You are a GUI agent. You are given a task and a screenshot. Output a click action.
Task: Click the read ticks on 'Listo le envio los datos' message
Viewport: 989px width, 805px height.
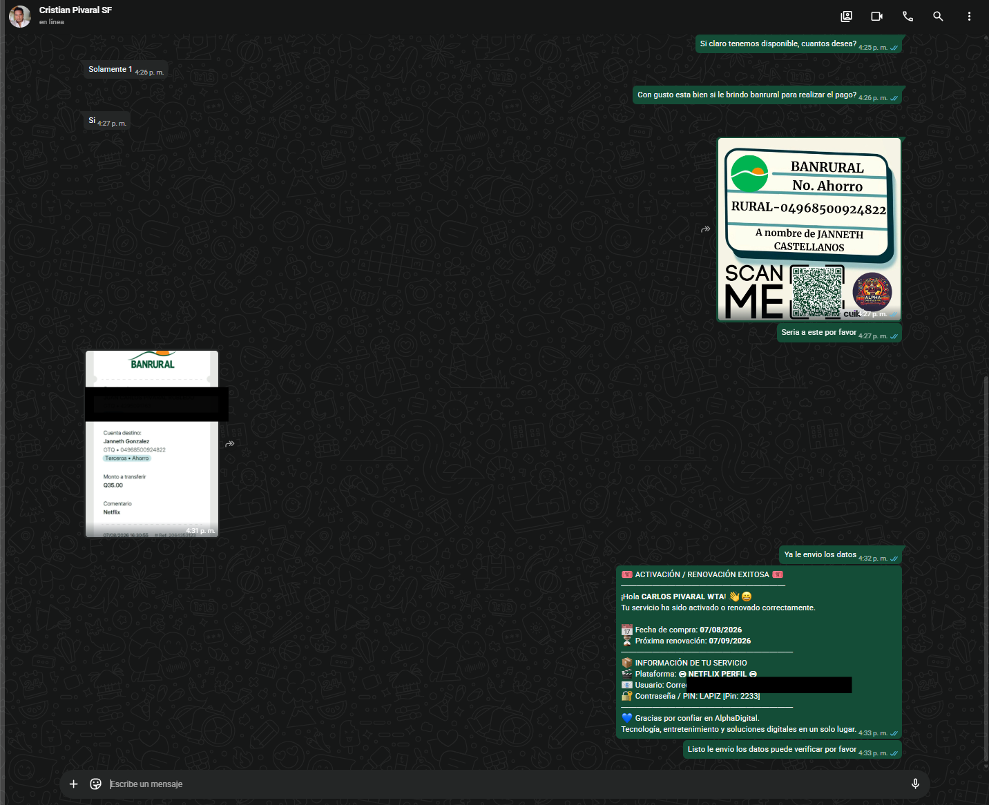point(894,754)
